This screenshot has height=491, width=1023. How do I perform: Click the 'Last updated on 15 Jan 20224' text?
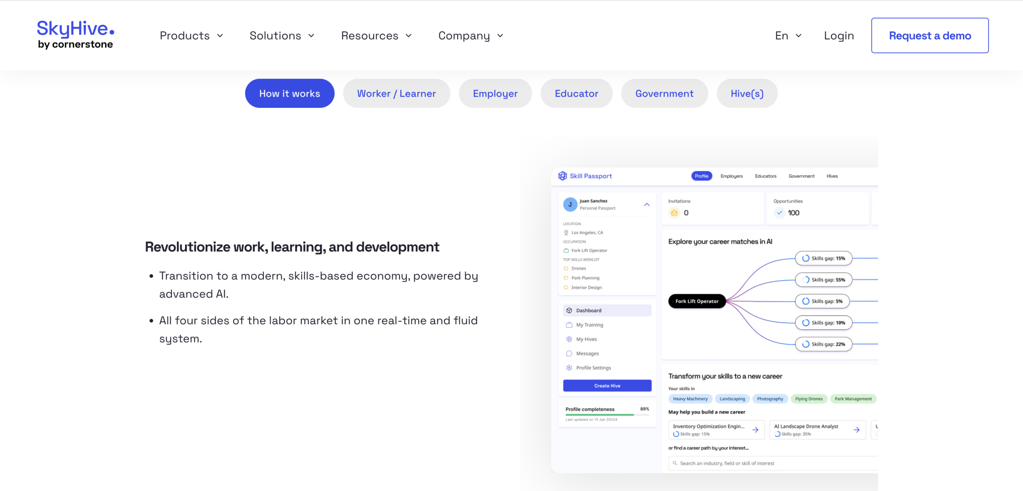point(591,420)
